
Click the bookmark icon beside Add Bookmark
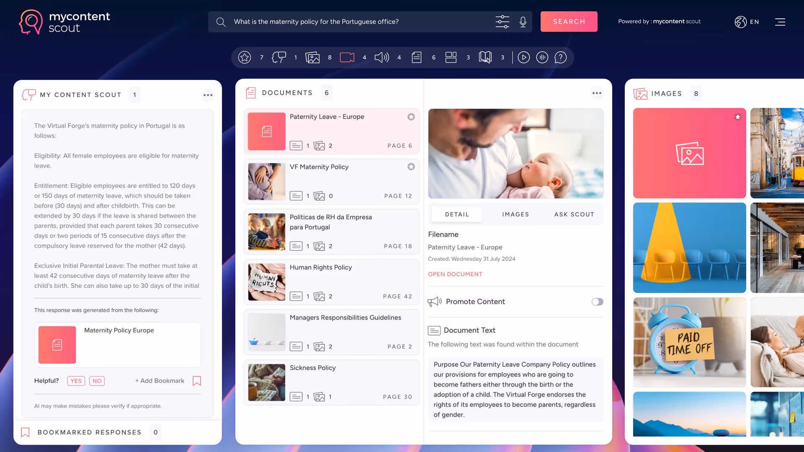tap(197, 381)
